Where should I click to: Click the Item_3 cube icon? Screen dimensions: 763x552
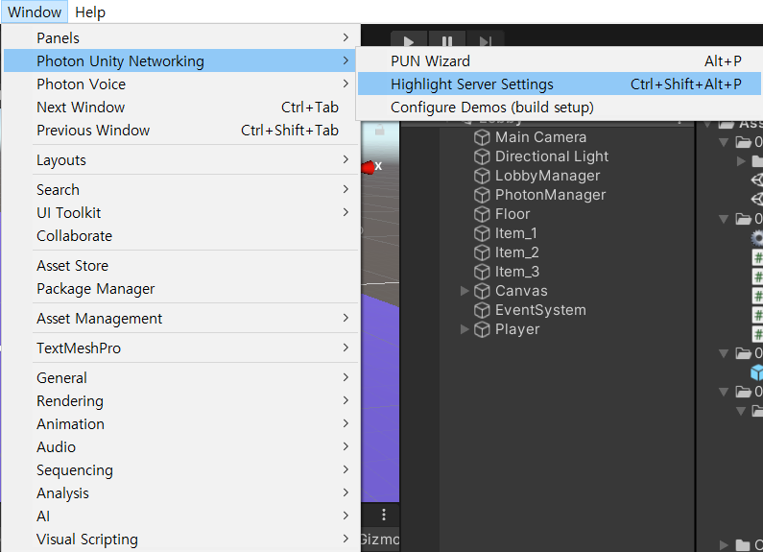[x=482, y=272]
